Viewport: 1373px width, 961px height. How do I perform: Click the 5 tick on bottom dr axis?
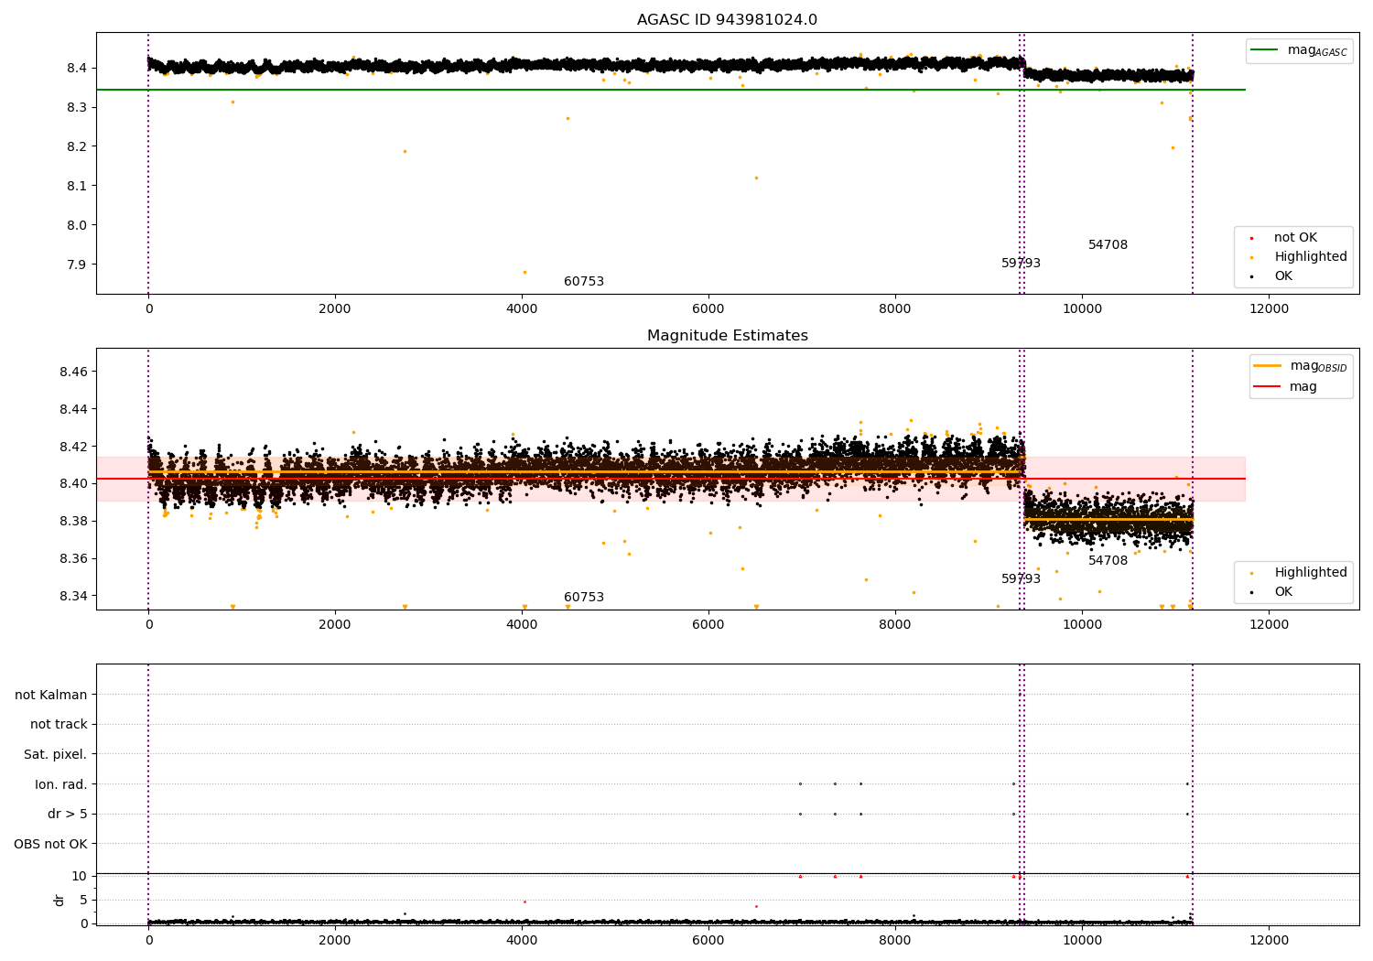tap(83, 900)
